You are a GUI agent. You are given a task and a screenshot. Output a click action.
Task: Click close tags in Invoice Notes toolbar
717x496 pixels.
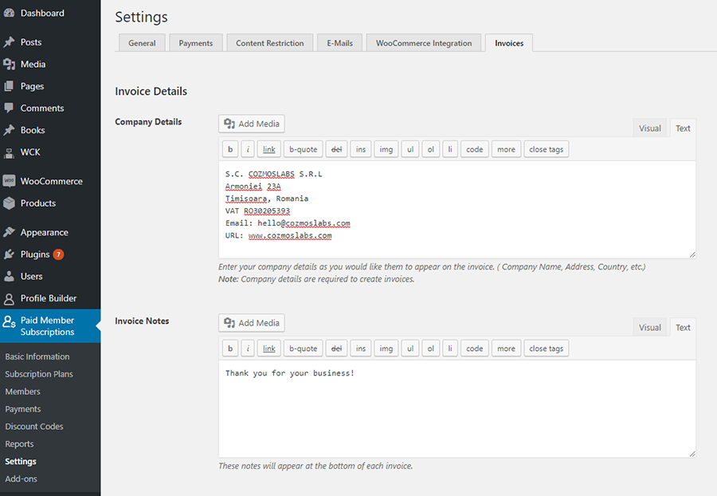click(x=546, y=348)
